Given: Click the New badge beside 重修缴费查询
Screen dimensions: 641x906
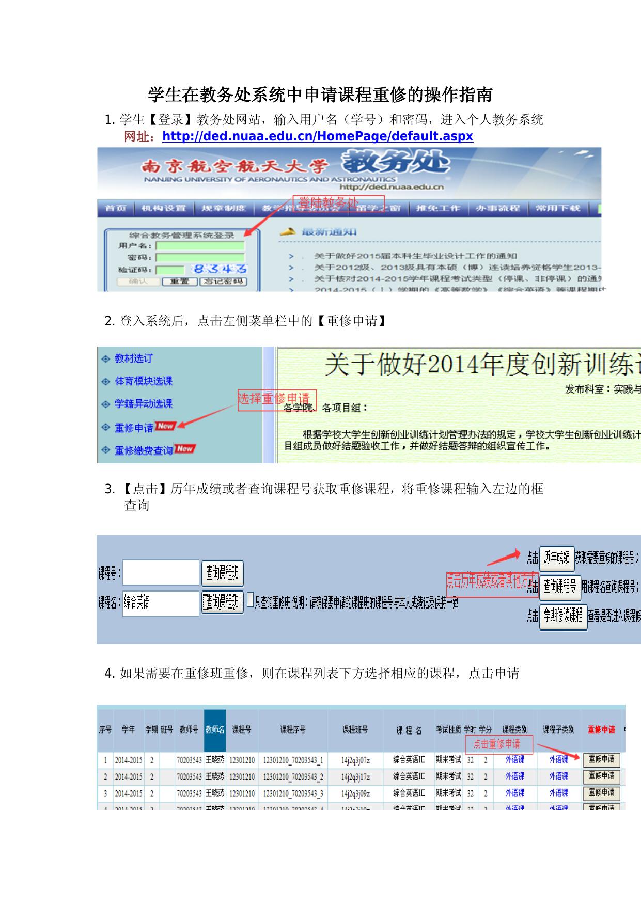Looking at the screenshot, I should tap(185, 448).
